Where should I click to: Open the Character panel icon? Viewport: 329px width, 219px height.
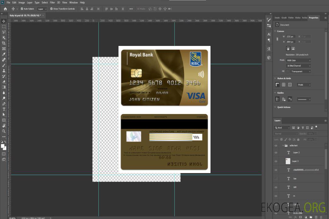coord(269,34)
